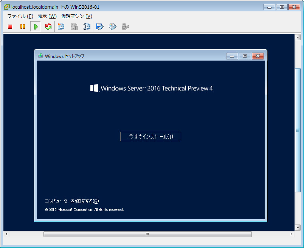Click the red Power Off stop icon
This screenshot has height=248, width=304.
[10, 27]
